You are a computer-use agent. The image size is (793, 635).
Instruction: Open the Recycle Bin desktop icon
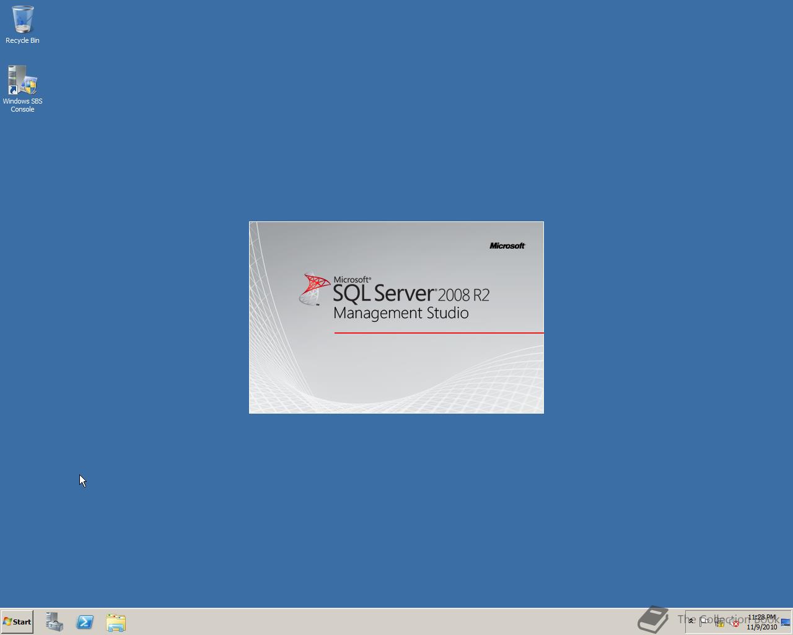pos(22,25)
